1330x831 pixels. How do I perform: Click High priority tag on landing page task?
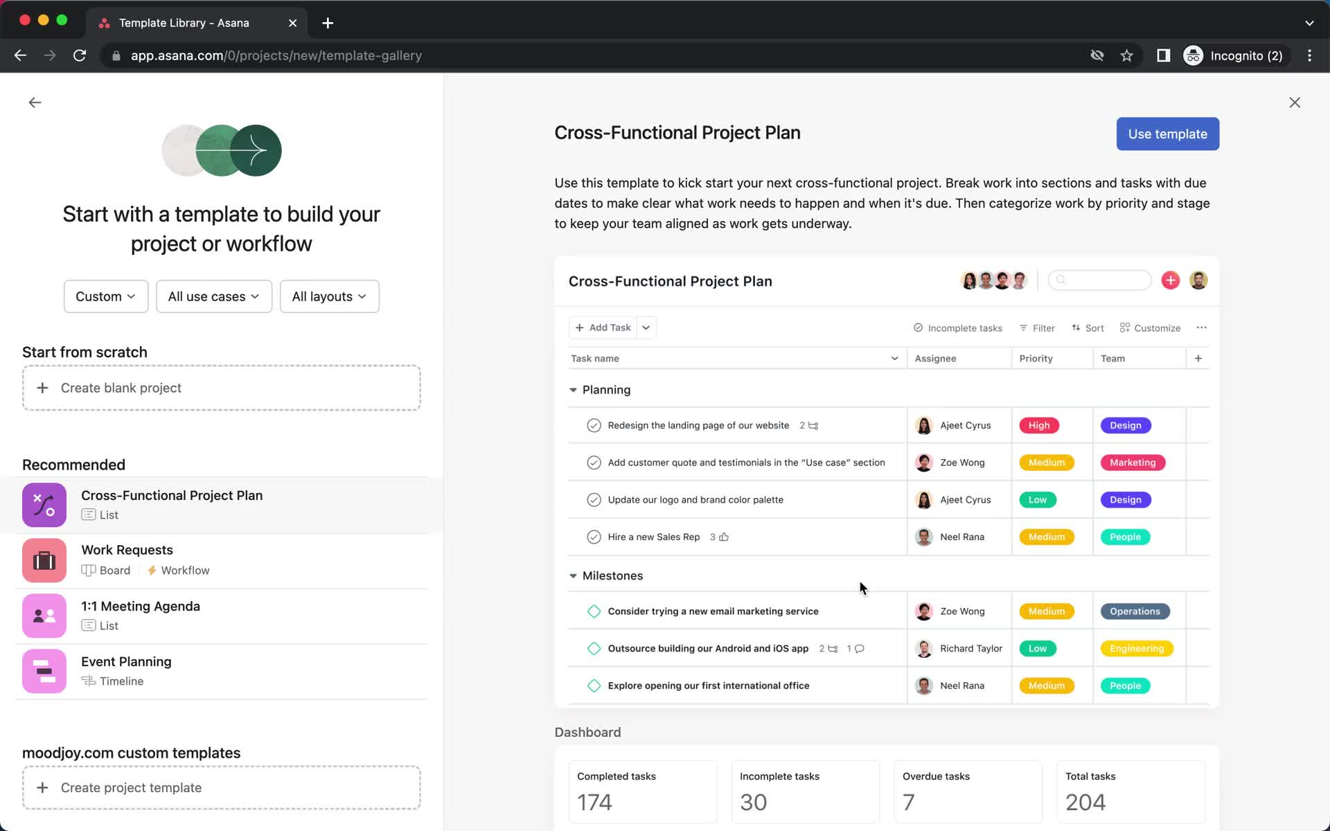tap(1039, 424)
